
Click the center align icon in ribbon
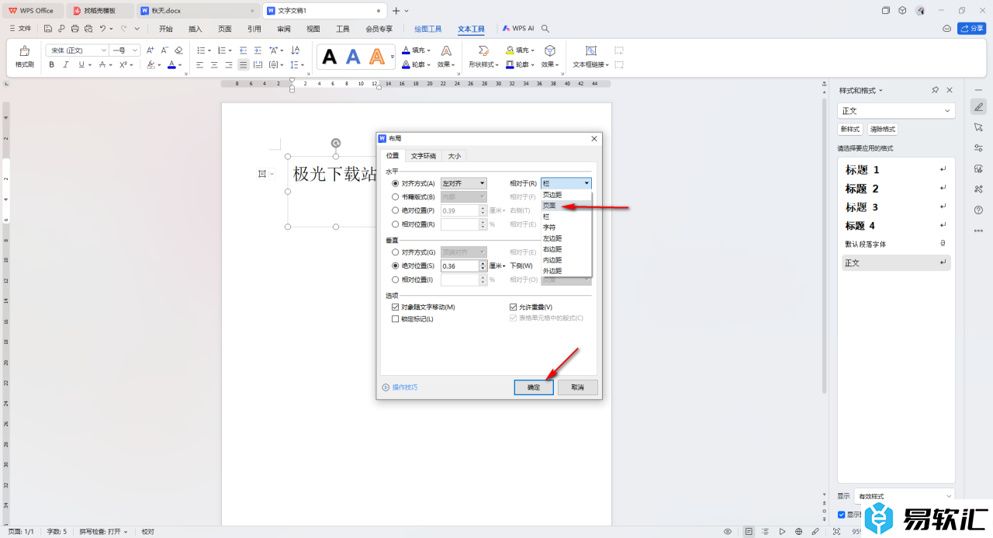point(214,65)
